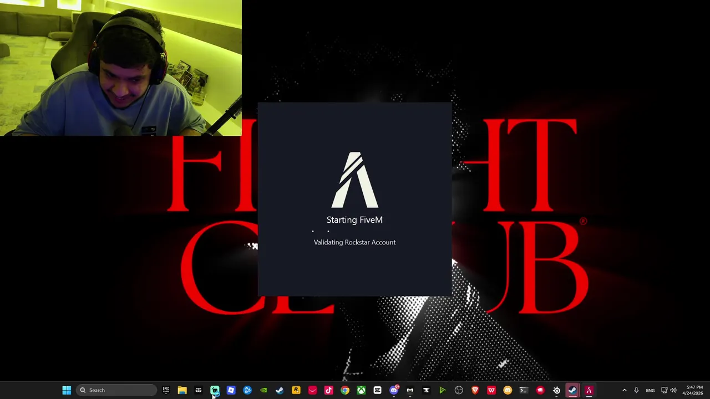Click the microphone tray icon
The image size is (710, 399).
(636, 390)
